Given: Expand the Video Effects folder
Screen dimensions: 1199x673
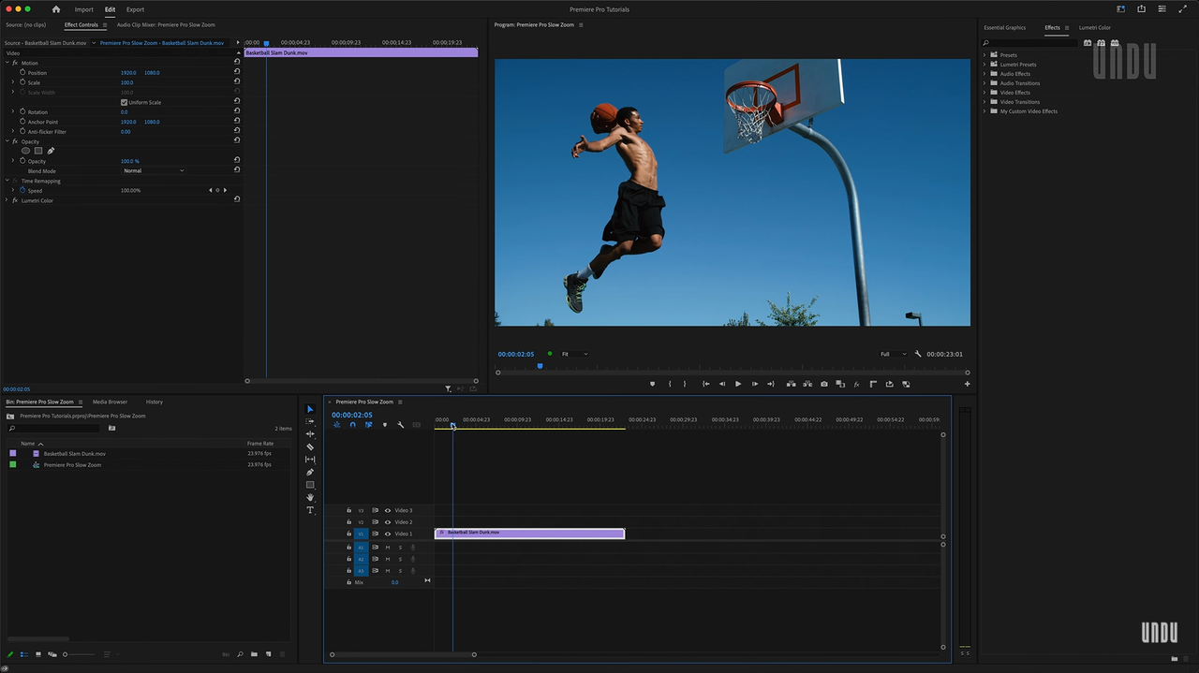Looking at the screenshot, I should pos(984,93).
